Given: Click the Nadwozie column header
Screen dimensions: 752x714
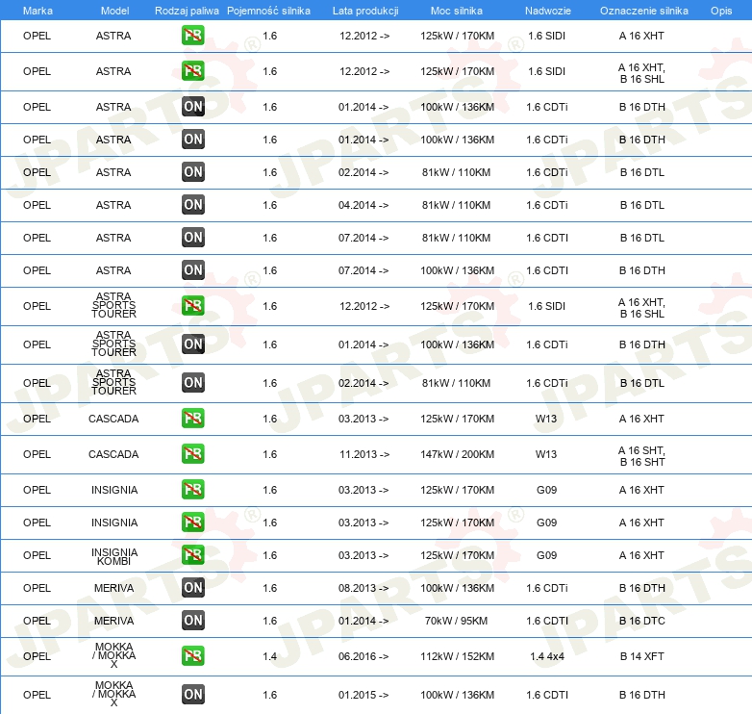Looking at the screenshot, I should 548,11.
